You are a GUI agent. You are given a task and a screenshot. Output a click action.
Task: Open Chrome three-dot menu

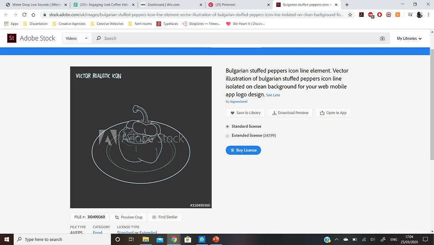[429, 15]
